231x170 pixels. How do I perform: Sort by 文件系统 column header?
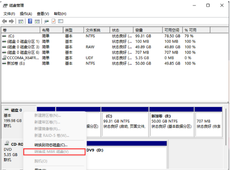pos(97,30)
